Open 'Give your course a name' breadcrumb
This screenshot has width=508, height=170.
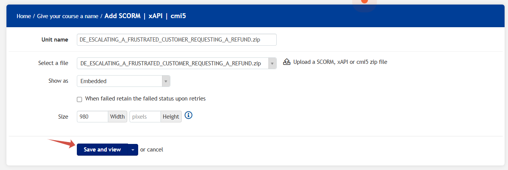click(x=68, y=16)
